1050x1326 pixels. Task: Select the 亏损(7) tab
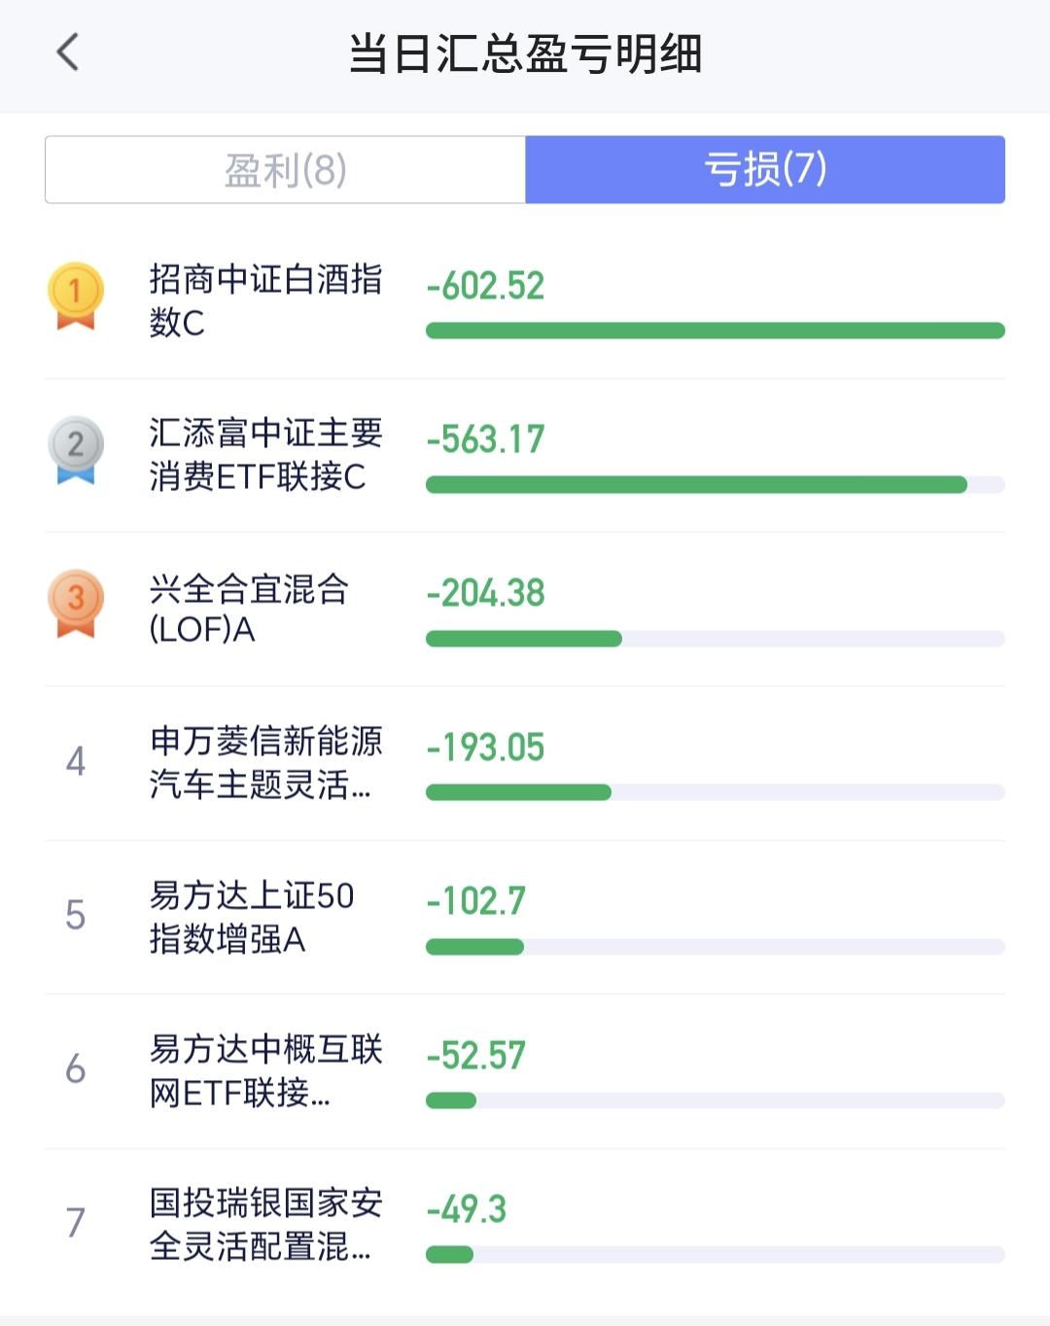(765, 170)
